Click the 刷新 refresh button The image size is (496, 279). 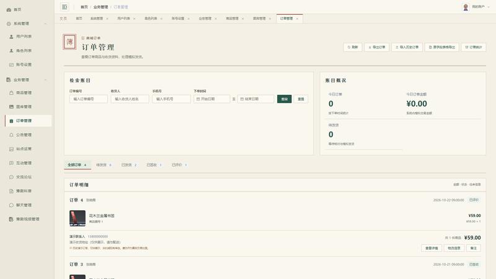[x=353, y=48]
